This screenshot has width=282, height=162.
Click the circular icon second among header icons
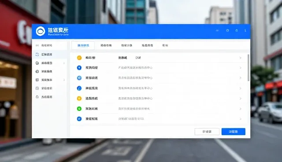coord(227,30)
